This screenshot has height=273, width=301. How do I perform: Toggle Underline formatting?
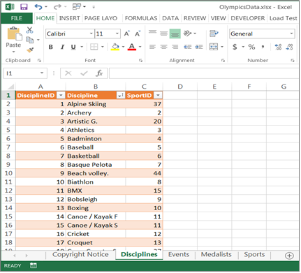tap(73, 47)
